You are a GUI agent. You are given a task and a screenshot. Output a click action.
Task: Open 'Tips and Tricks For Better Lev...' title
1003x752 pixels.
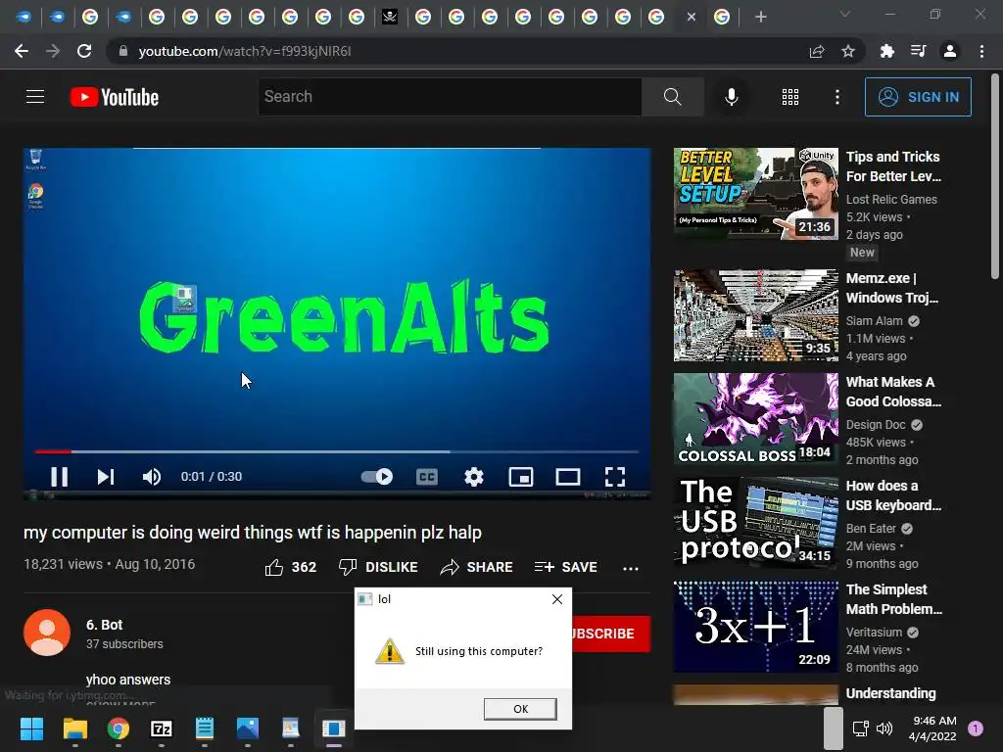(893, 166)
